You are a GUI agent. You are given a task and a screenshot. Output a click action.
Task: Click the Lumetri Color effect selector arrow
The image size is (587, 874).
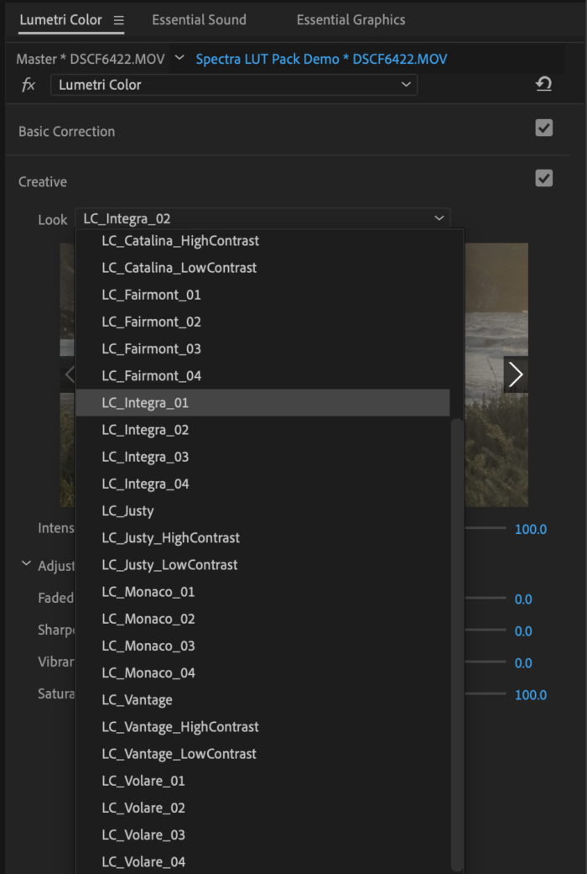[405, 85]
